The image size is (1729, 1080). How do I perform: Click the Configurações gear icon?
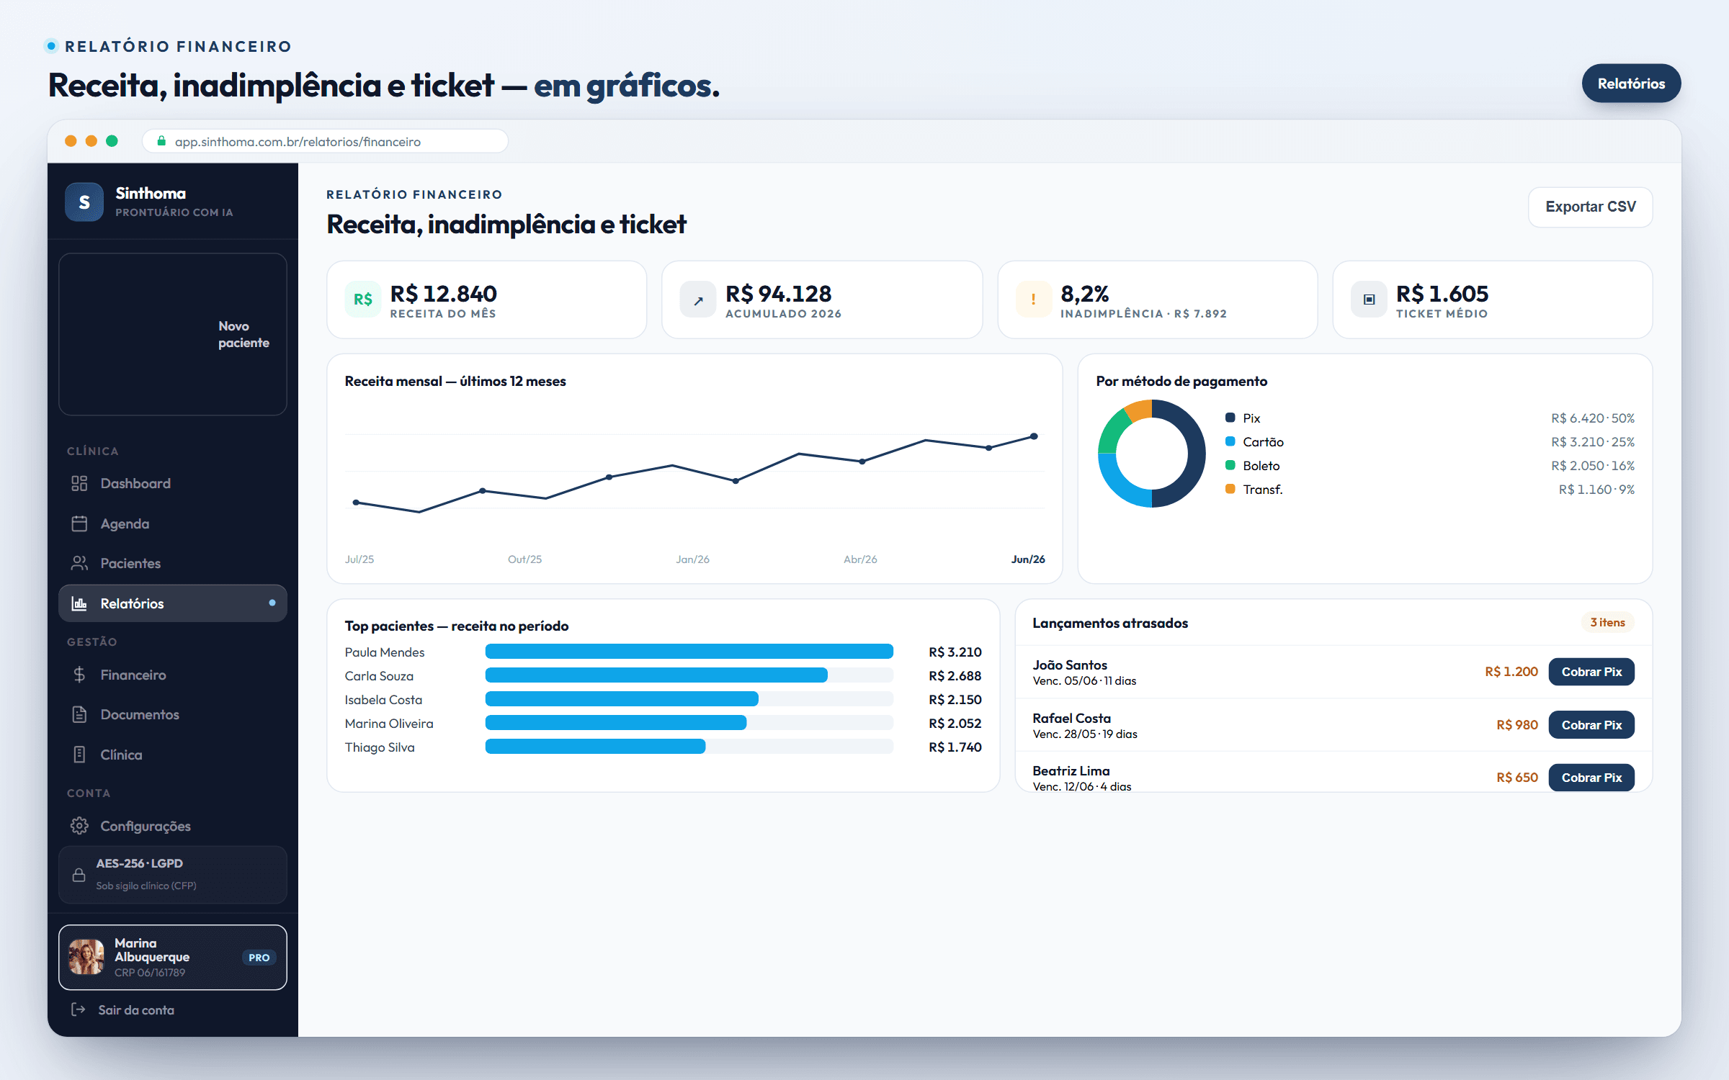(79, 826)
